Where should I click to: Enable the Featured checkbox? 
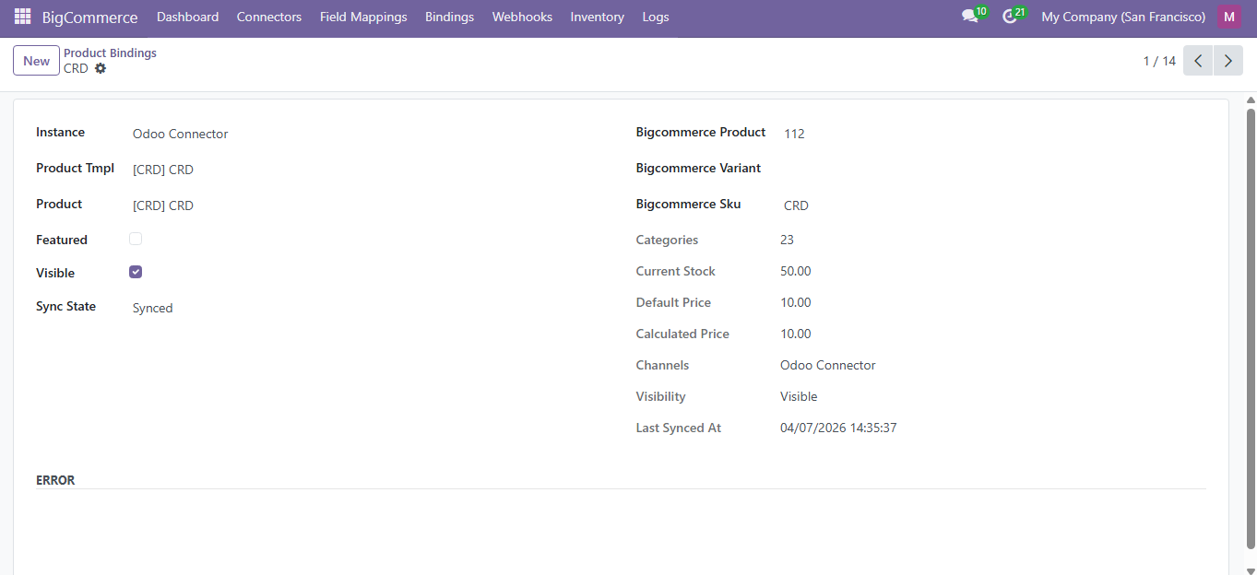coord(136,239)
